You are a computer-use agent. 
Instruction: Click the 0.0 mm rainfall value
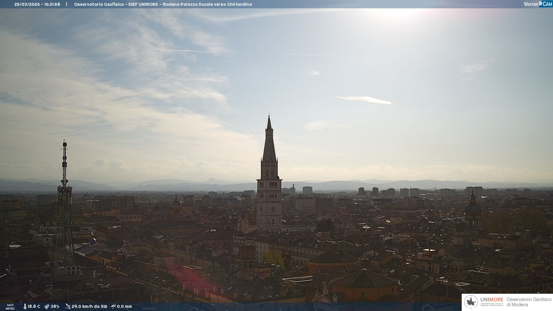coord(124,306)
